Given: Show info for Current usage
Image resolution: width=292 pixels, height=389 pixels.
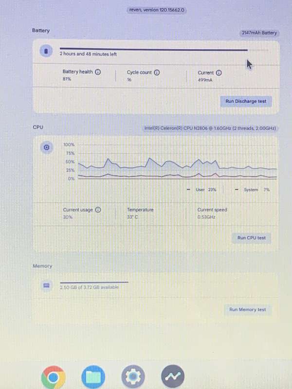Looking at the screenshot, I should tap(98, 210).
